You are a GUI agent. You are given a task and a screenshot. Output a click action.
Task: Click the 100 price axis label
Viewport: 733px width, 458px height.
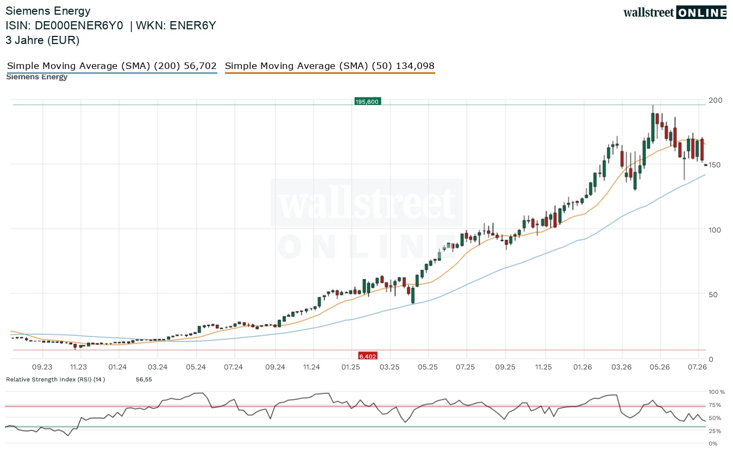[x=716, y=230]
